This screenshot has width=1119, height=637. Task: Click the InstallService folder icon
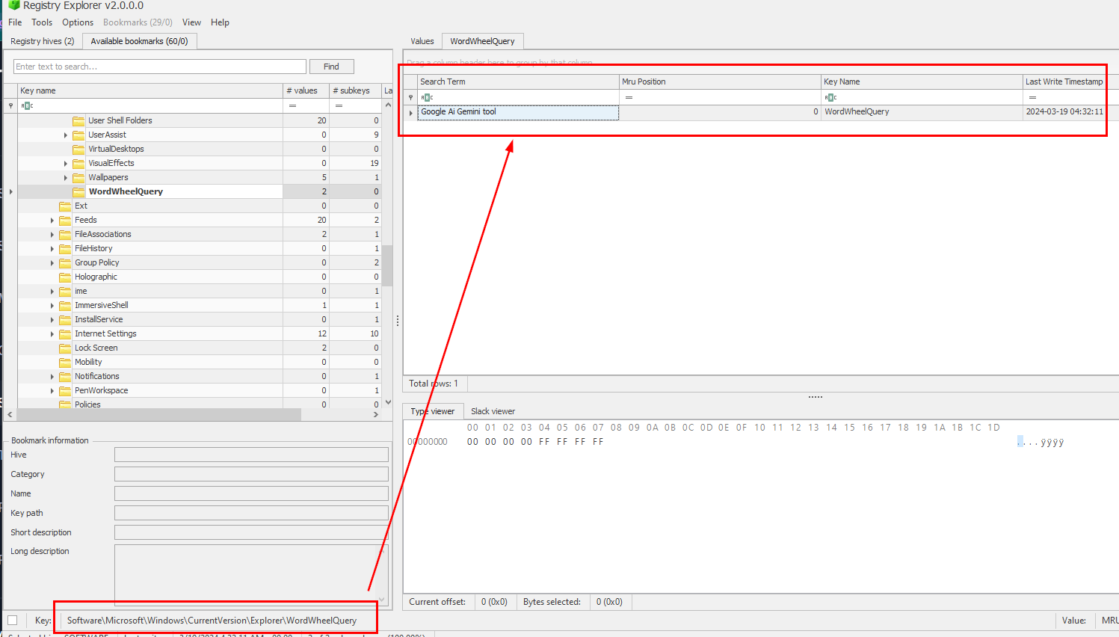point(65,319)
